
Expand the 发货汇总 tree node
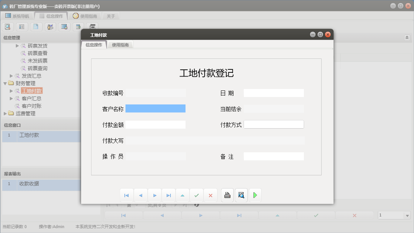[11, 75]
